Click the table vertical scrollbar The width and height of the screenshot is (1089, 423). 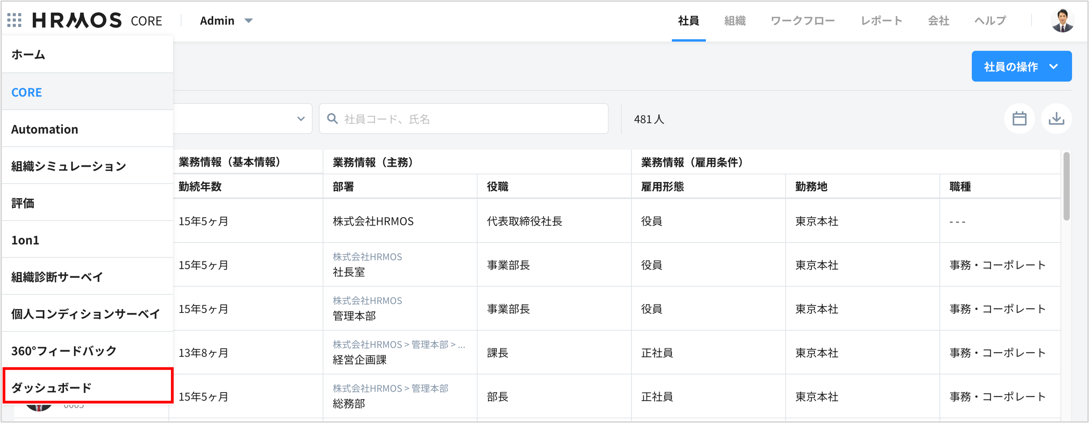(1066, 186)
